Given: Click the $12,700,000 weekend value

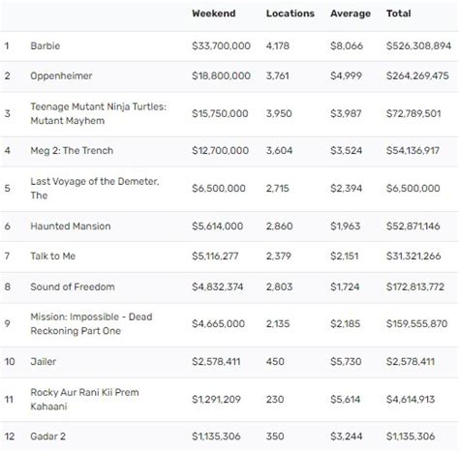Looking at the screenshot, I should tap(220, 151).
